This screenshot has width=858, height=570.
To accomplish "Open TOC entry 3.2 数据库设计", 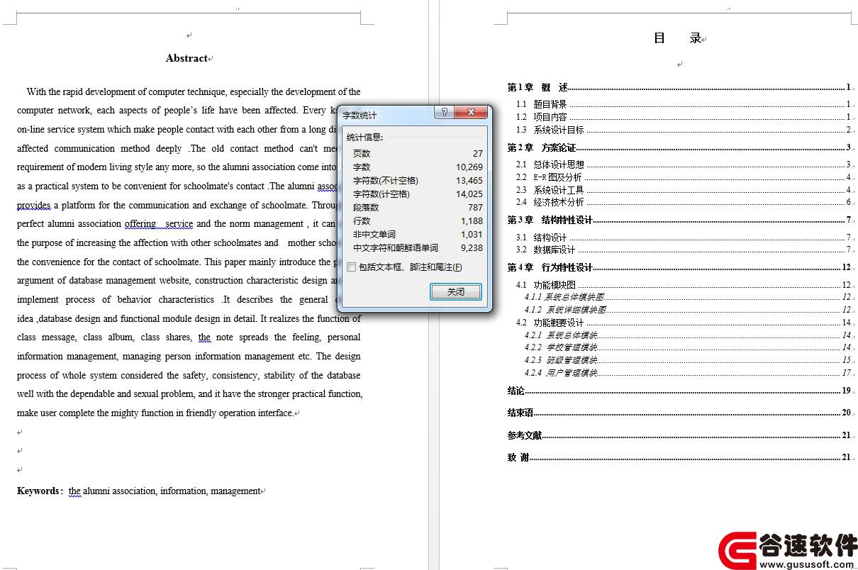I will click(x=683, y=250).
